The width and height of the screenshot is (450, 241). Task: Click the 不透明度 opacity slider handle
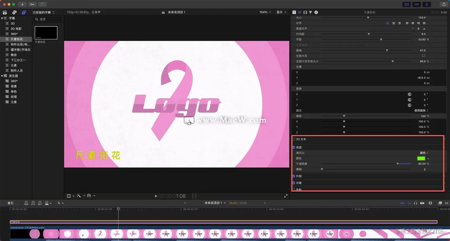pyautogui.click(x=398, y=164)
